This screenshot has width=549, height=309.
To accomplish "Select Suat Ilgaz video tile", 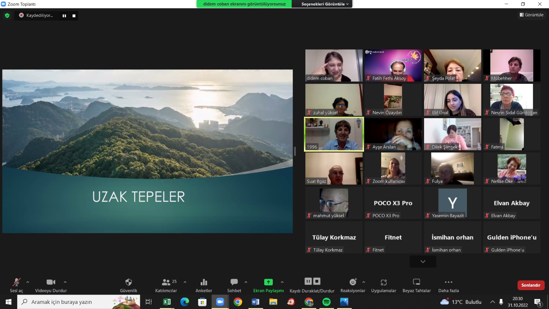I will pos(334,168).
